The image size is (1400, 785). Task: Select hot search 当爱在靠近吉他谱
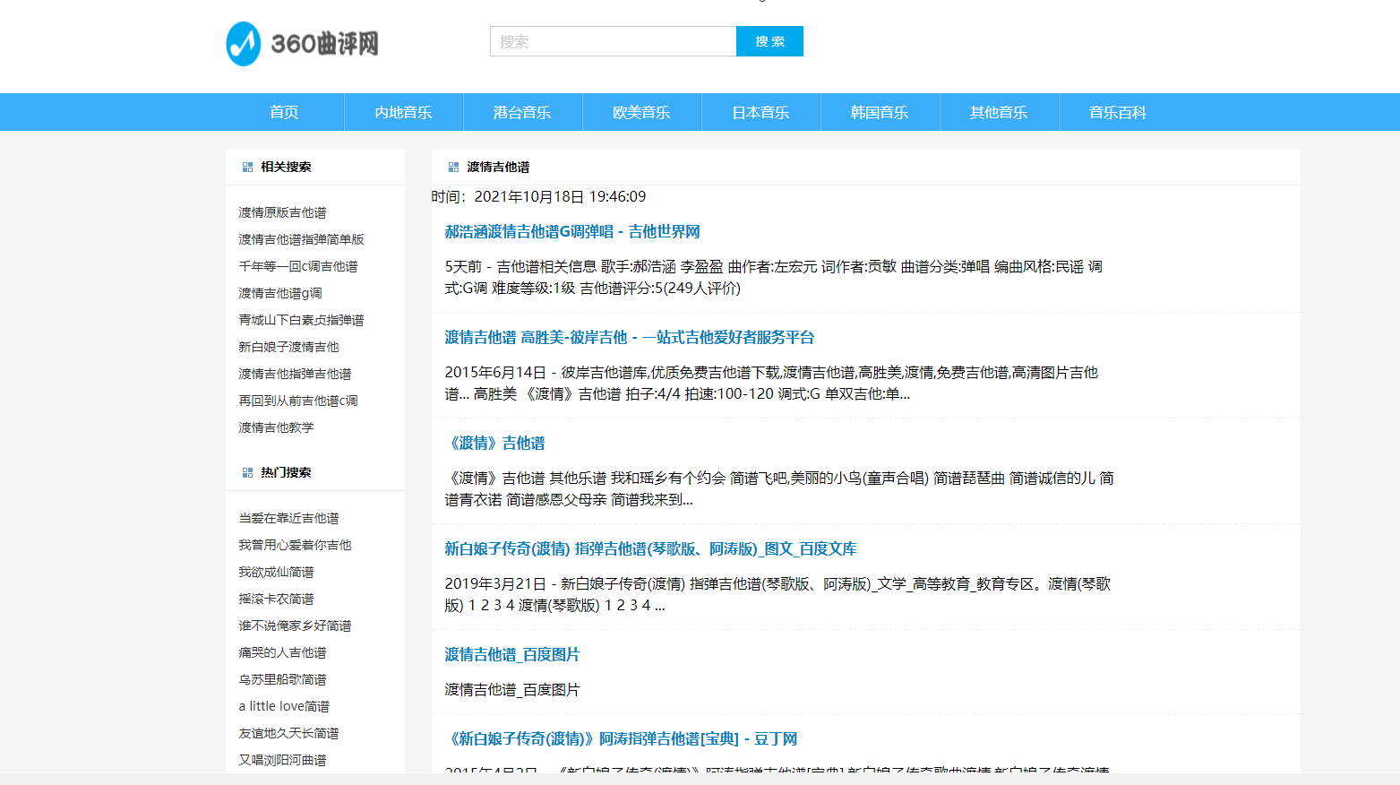(x=288, y=518)
